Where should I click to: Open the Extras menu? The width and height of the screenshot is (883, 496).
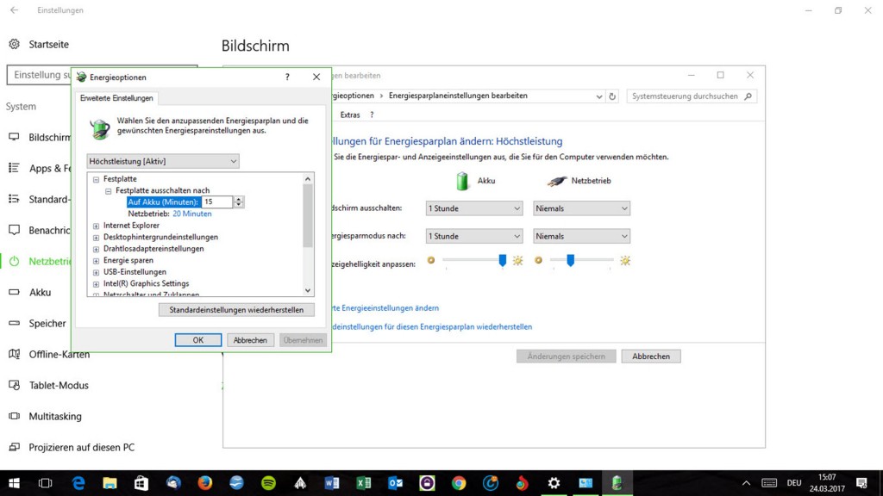coord(350,115)
